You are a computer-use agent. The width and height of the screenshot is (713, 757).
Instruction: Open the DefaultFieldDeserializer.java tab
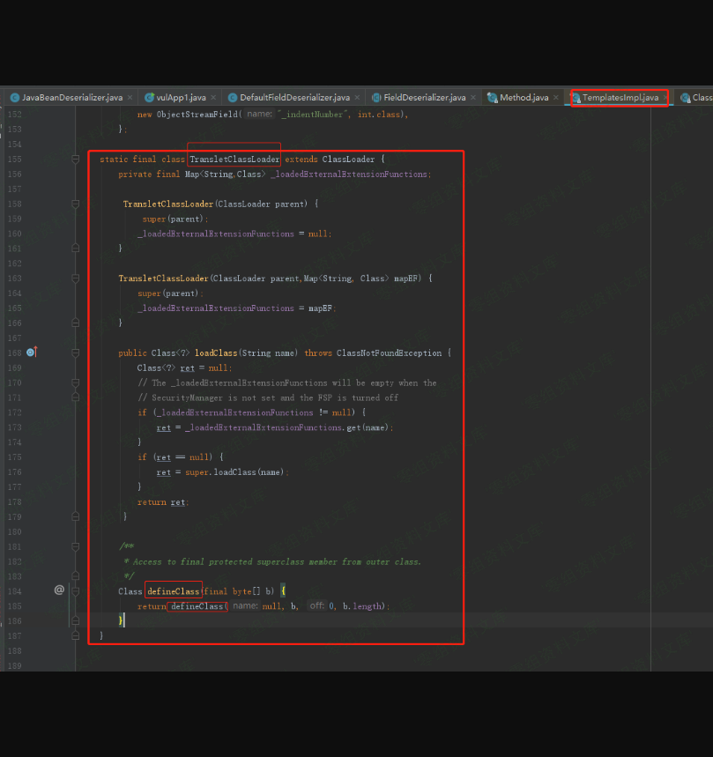pyautogui.click(x=293, y=98)
